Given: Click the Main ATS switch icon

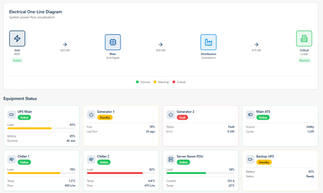Looking at the screenshot, I should 251,115.
